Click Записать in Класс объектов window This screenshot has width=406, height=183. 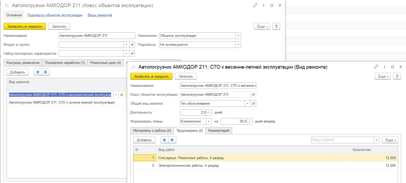tap(59, 26)
